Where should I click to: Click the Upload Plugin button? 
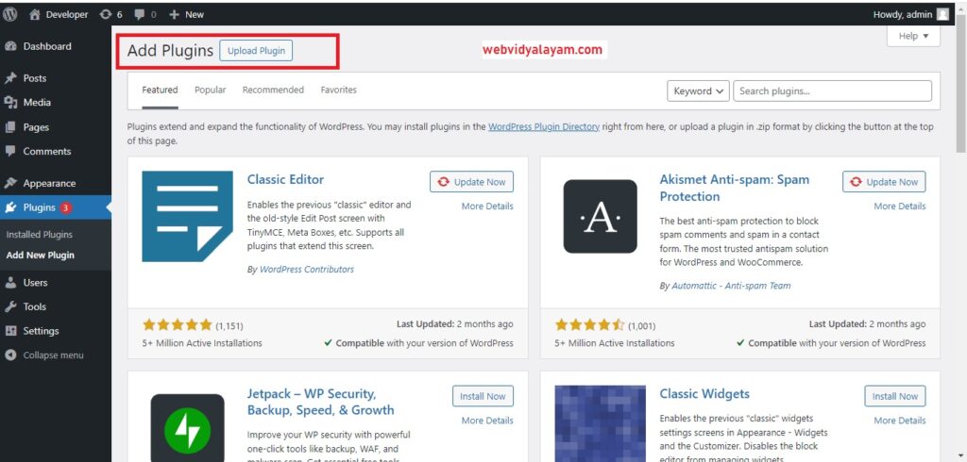tap(255, 51)
